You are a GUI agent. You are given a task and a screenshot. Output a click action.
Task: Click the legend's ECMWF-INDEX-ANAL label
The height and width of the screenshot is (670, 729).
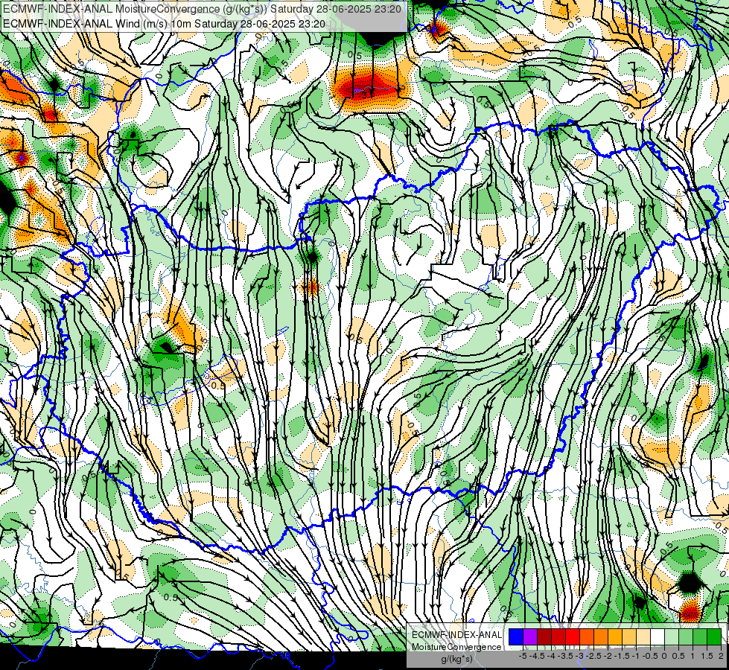[x=457, y=635]
